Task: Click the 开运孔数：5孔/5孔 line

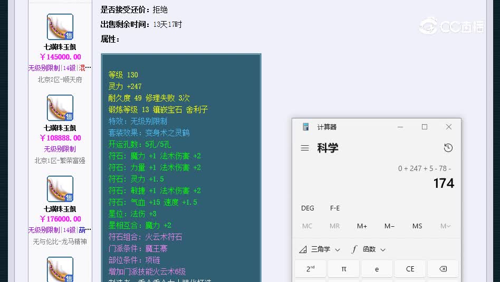Action: [x=139, y=144]
